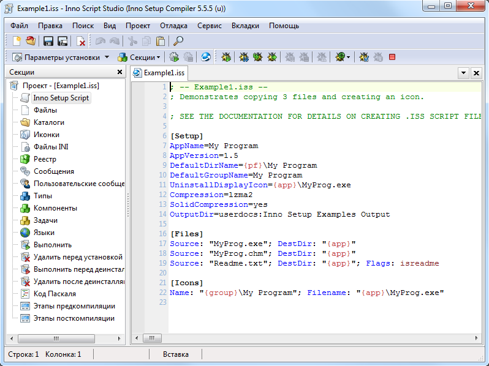This screenshot has width=489, height=366.
Task: Select Удалить перед установкой section
Action: point(78,257)
